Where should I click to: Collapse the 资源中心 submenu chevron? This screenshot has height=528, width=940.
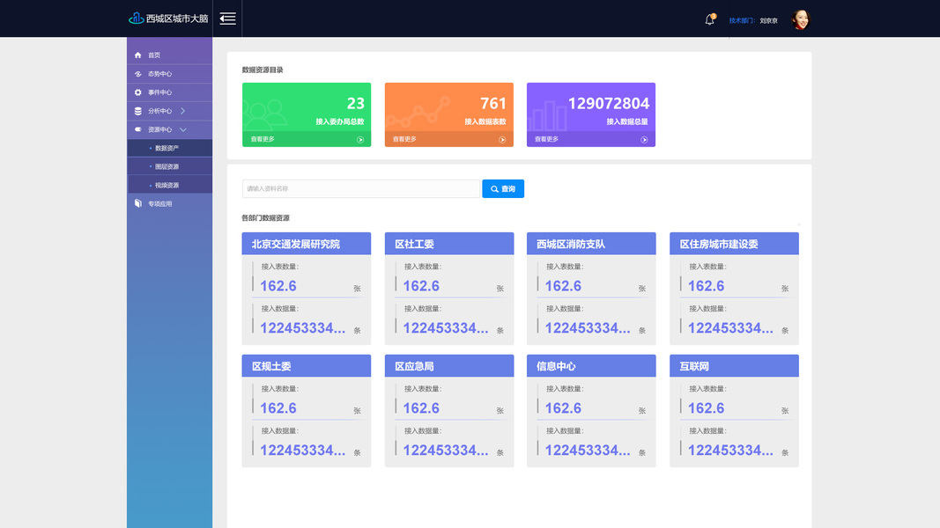point(183,129)
